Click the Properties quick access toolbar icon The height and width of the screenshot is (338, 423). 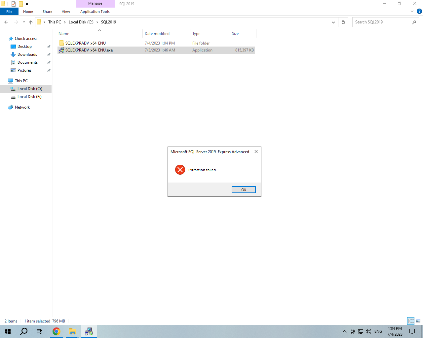14,4
